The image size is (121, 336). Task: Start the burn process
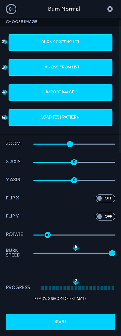coord(61,322)
